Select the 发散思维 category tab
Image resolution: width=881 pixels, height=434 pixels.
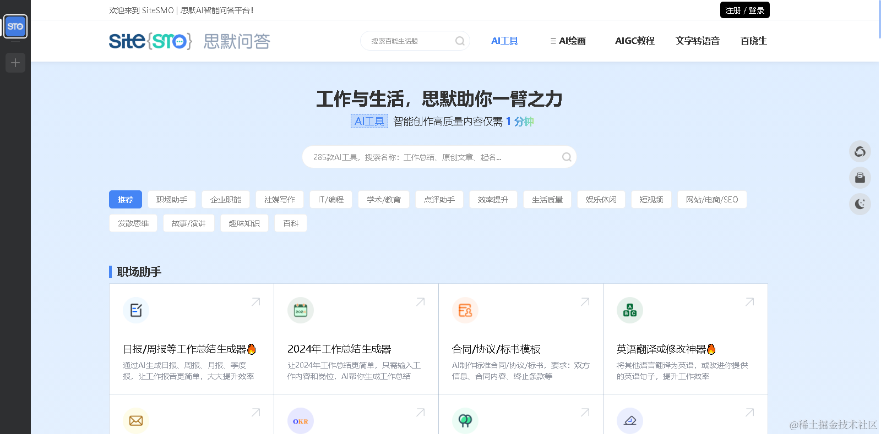click(133, 223)
